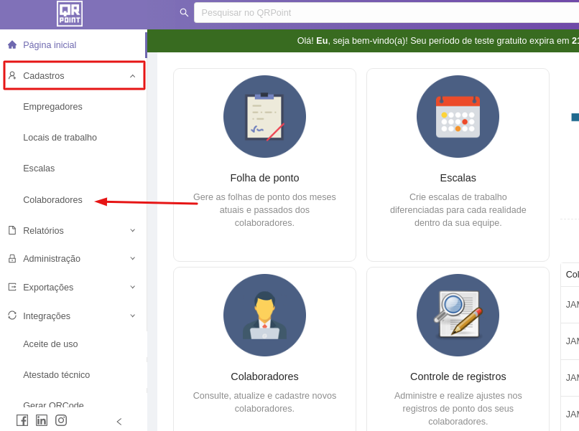This screenshot has width=579, height=431.
Task: Collapse the Cadastros menu section
Action: click(x=132, y=76)
